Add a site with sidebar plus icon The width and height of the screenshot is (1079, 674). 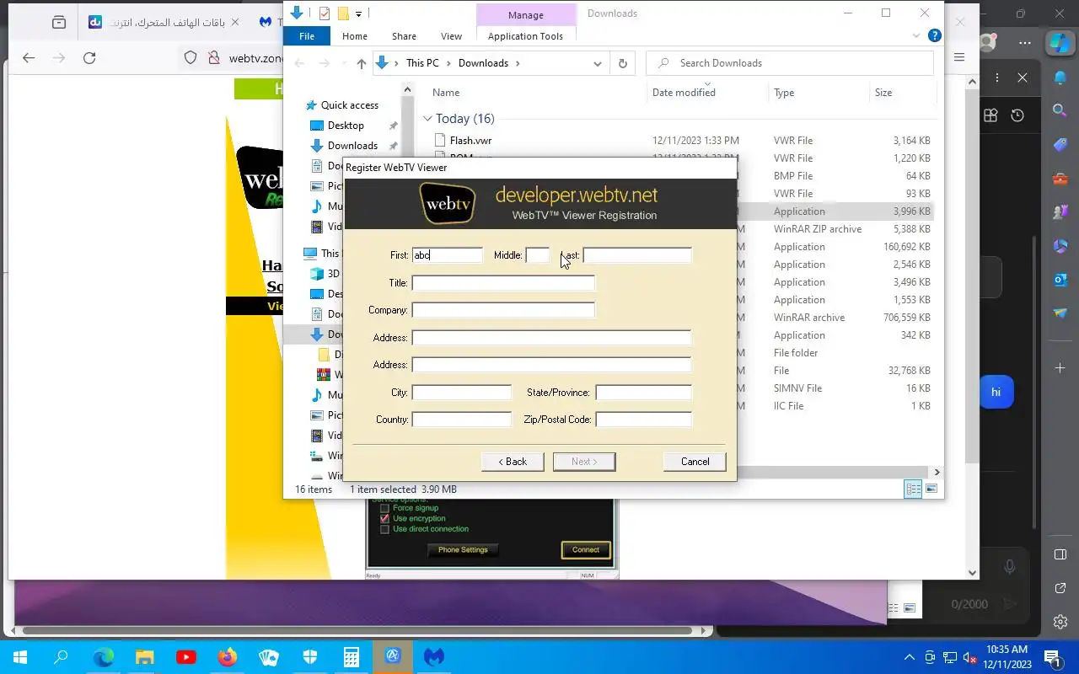coord(1060,368)
